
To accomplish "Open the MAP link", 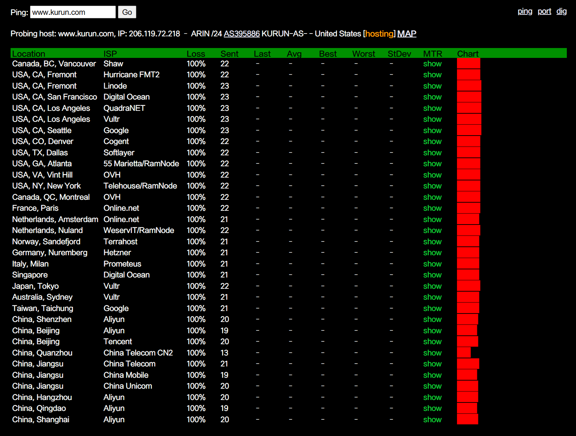I will 407,34.
